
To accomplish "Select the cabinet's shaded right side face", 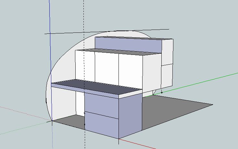I will 131,116.
